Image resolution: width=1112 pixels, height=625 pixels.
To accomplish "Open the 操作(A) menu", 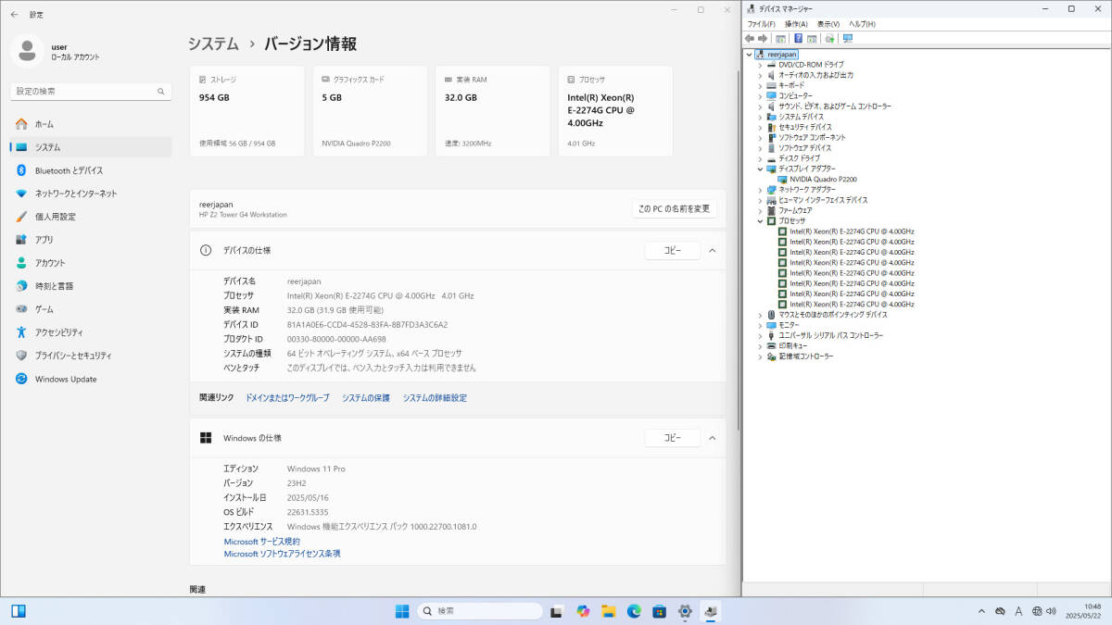I will (x=796, y=23).
